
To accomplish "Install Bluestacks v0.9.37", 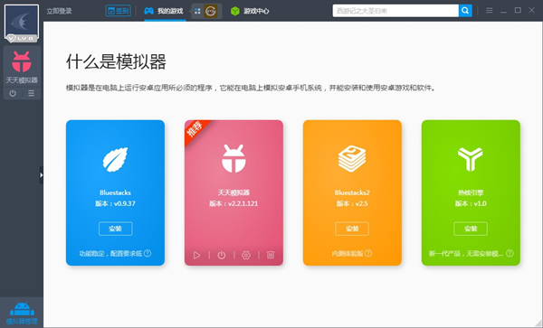I will click(115, 229).
